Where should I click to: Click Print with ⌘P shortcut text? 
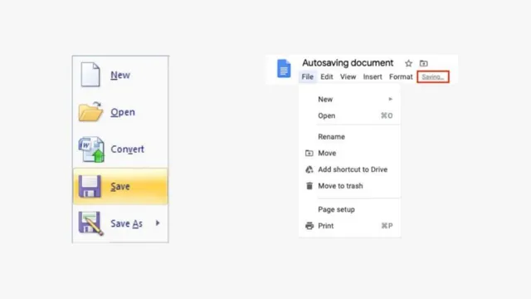click(355, 226)
